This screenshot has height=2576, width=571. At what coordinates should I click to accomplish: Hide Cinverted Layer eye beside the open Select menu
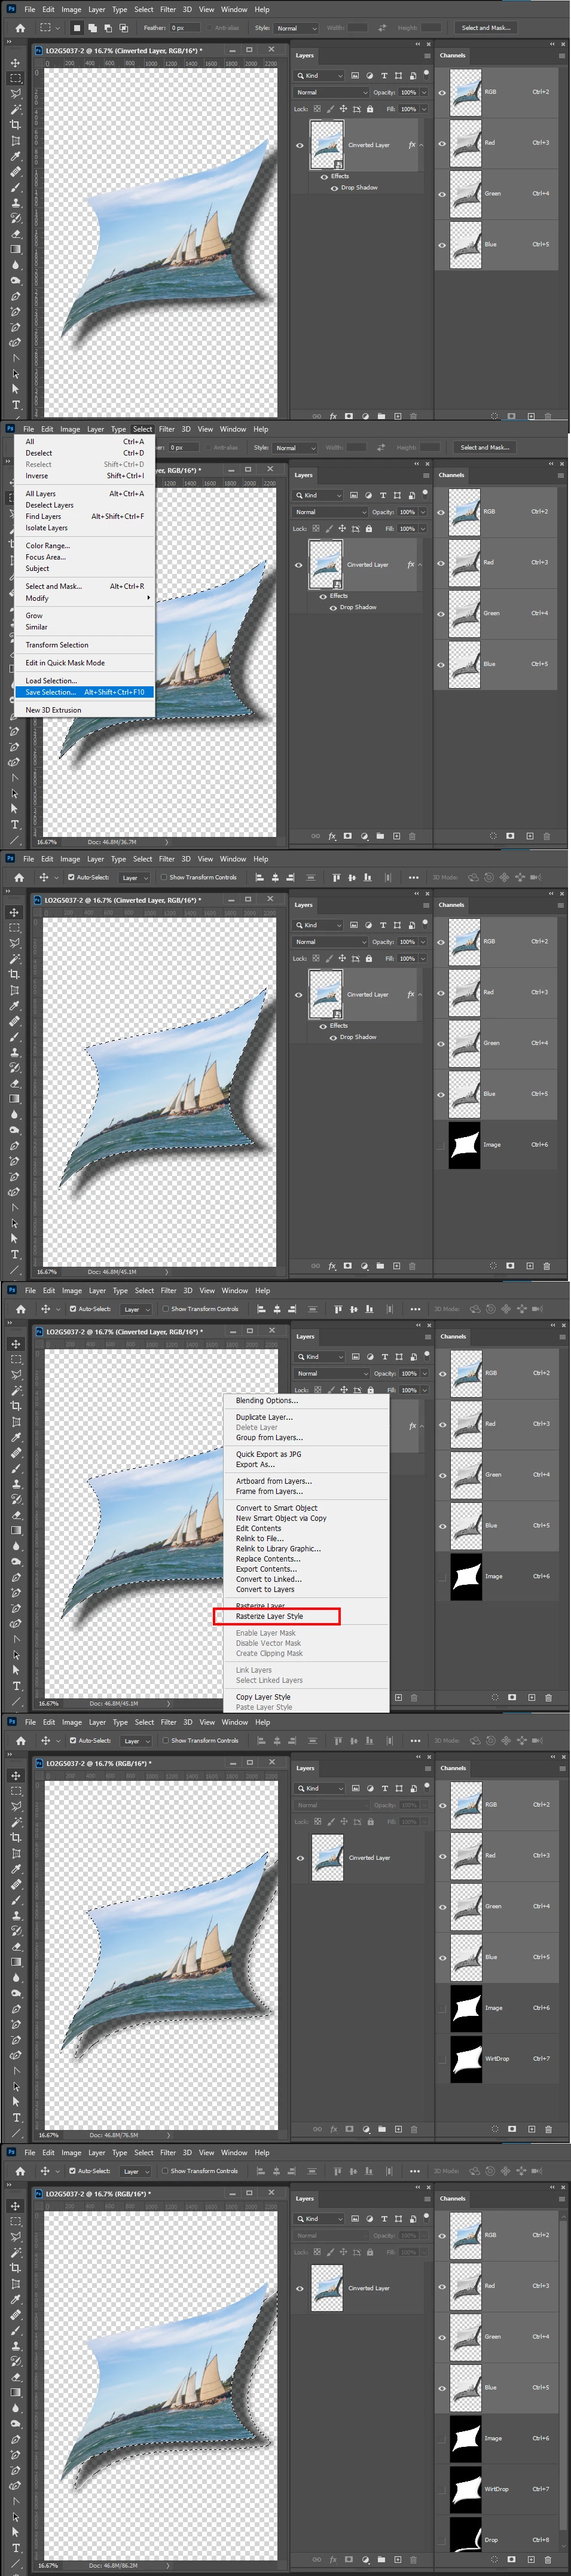pyautogui.click(x=298, y=565)
